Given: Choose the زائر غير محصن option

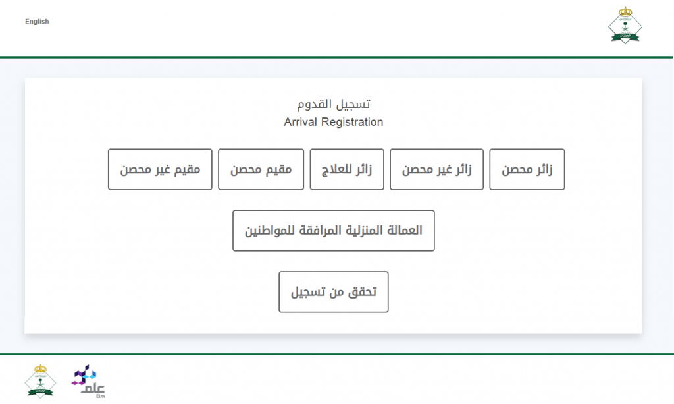Looking at the screenshot, I should point(437,169).
